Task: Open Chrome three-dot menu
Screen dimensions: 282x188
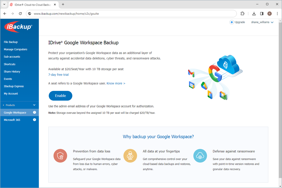Action: [x=277, y=13]
